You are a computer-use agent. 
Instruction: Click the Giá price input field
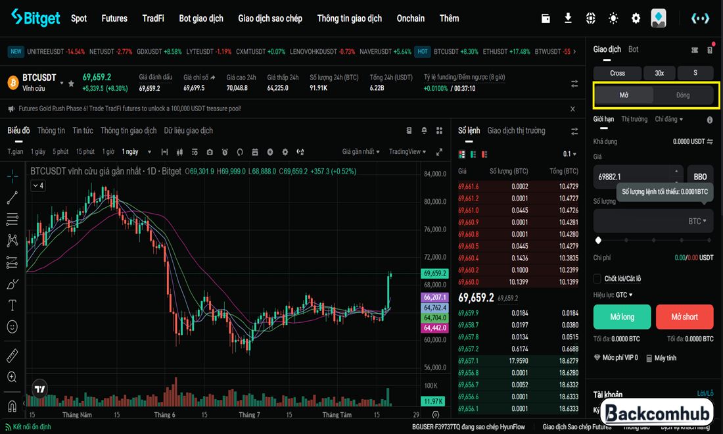pyautogui.click(x=638, y=177)
